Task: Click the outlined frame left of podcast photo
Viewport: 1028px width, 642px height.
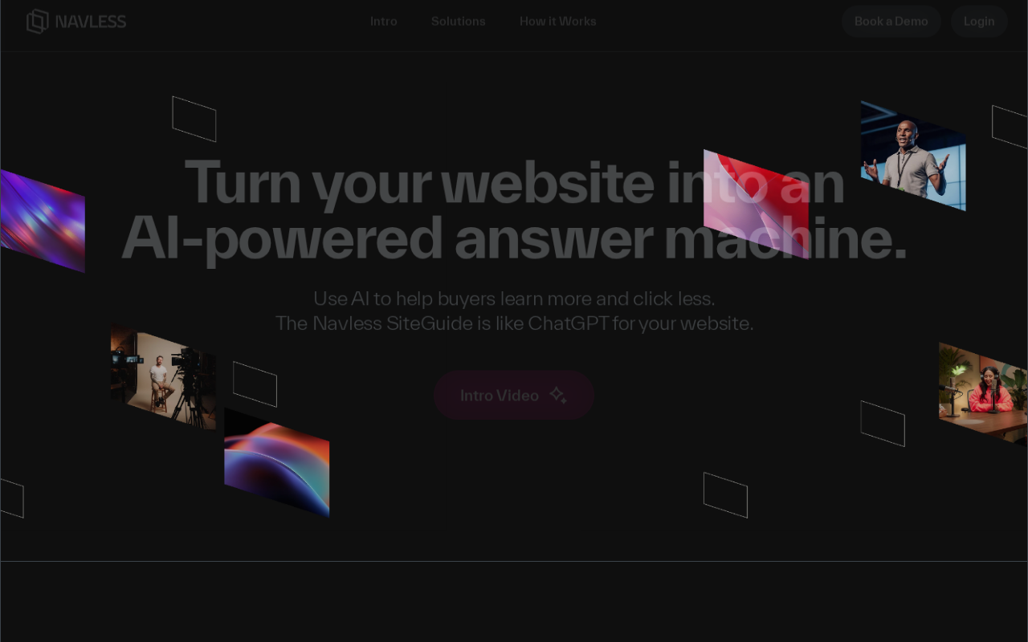Action: [883, 424]
